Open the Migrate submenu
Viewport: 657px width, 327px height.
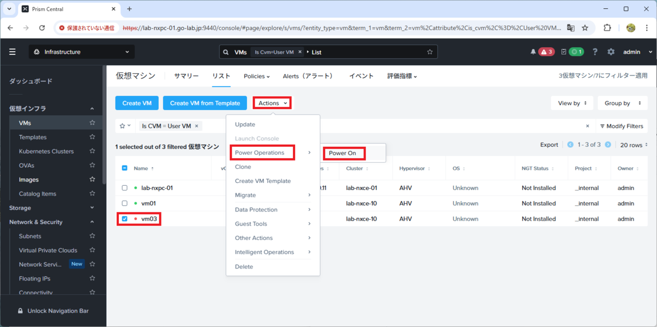coord(273,195)
